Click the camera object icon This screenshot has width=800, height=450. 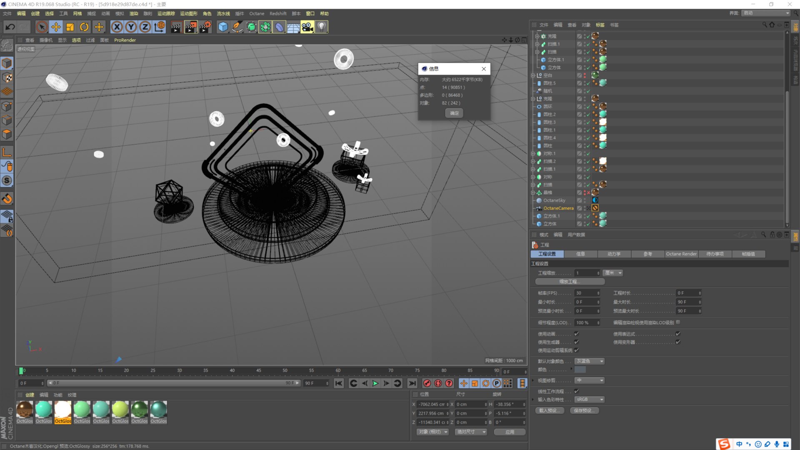coord(307,27)
